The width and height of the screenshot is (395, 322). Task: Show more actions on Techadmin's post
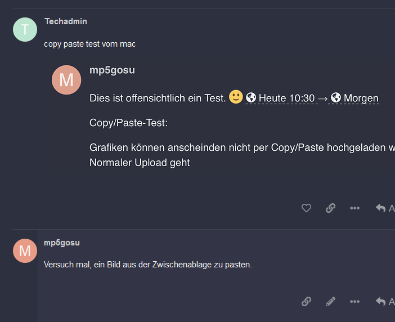354,208
